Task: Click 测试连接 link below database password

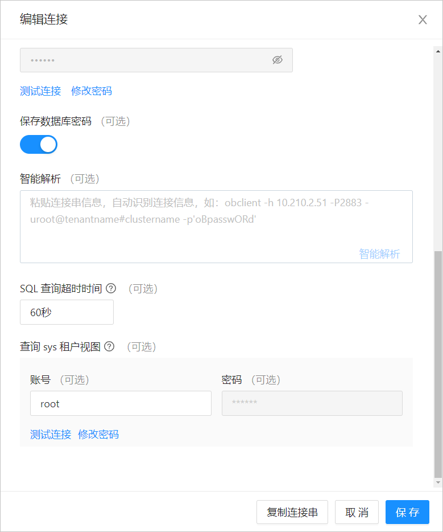Action: click(x=40, y=91)
